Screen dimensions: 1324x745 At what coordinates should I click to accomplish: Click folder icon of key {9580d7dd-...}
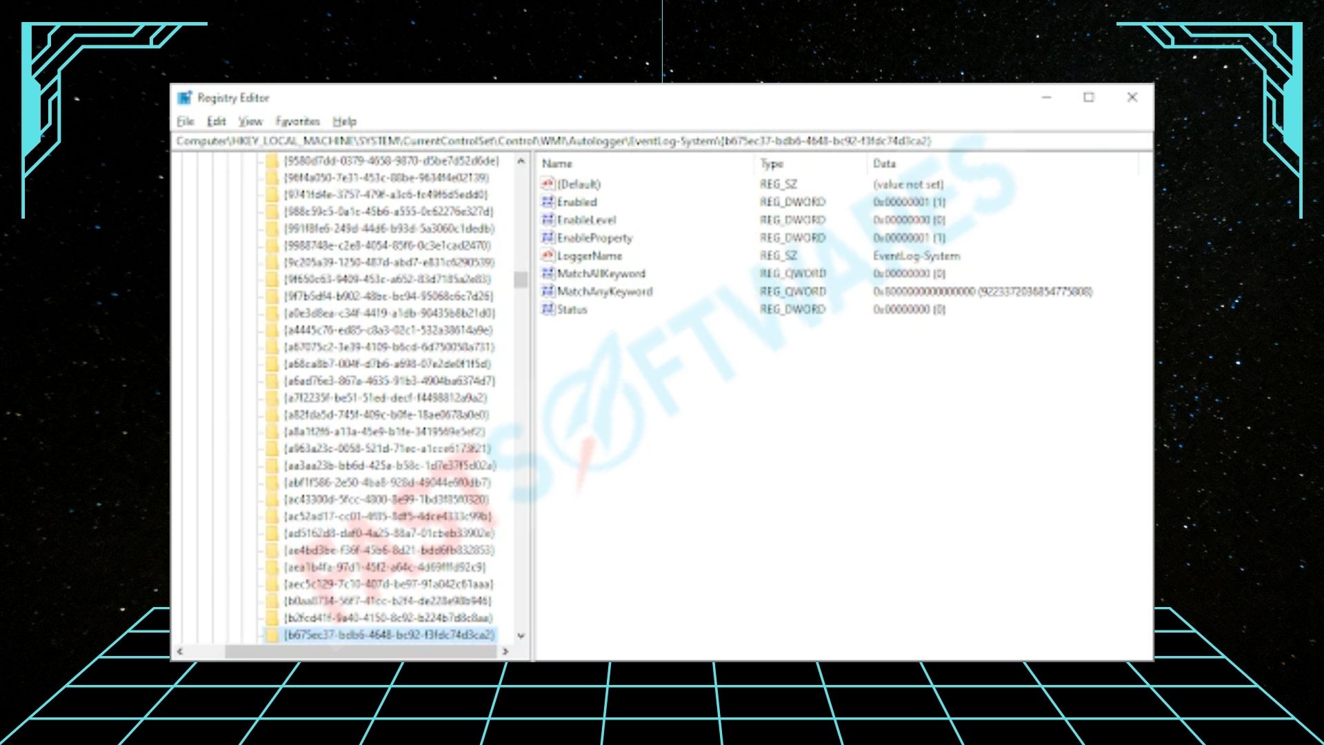[272, 161]
